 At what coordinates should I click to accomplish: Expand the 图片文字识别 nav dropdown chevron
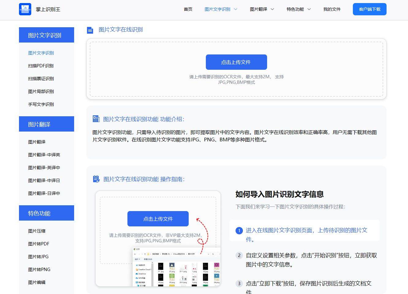pos(236,9)
